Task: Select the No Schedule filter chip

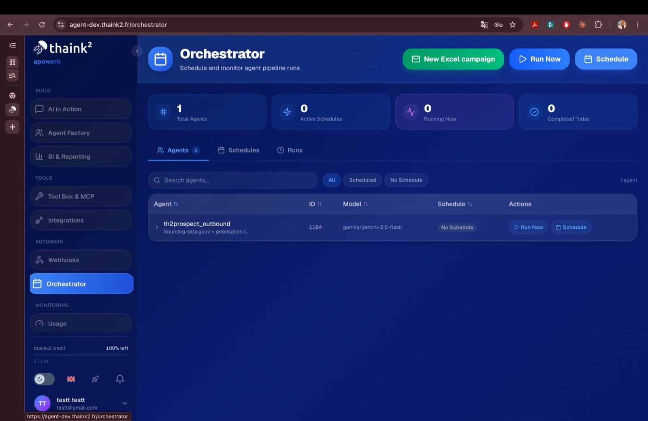Action: pos(406,180)
